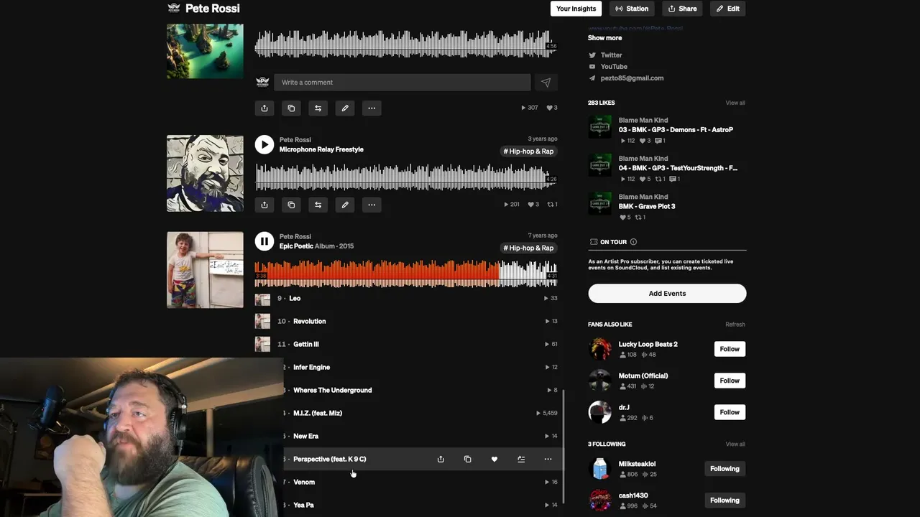
Task: Add Perspective (feat. K 9 C) to Next Up
Action: point(521,459)
